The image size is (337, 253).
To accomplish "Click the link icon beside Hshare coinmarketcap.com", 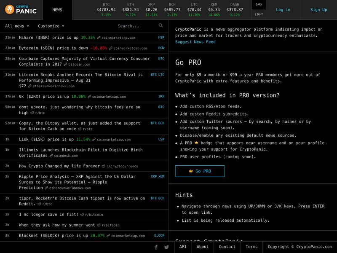I will click(99, 38).
